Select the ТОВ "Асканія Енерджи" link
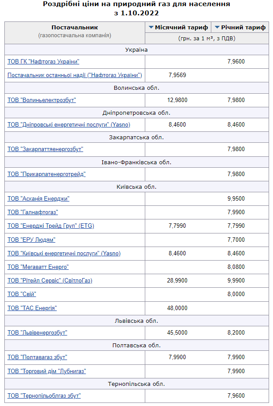 click(x=38, y=199)
